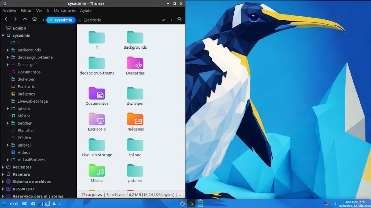This screenshot has height=208, width=371.
Task: Select Equipo in the side pane
Action: pos(19,28)
